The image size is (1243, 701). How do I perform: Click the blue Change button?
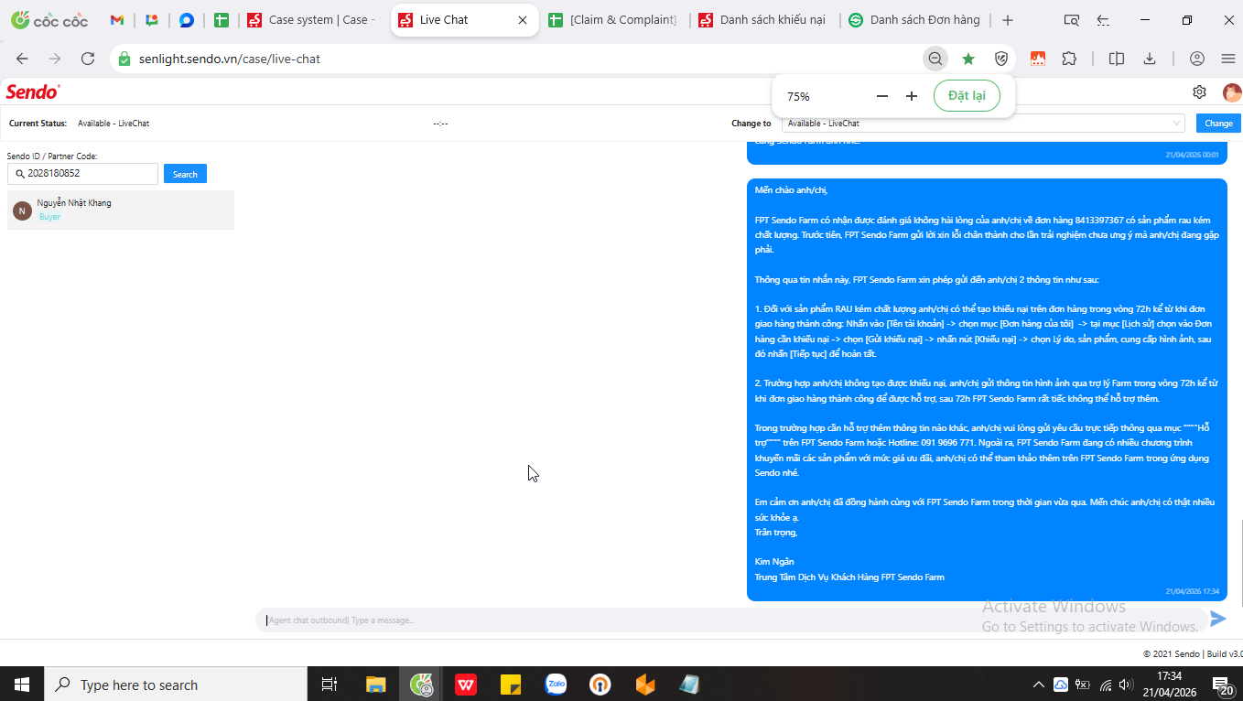coord(1218,123)
